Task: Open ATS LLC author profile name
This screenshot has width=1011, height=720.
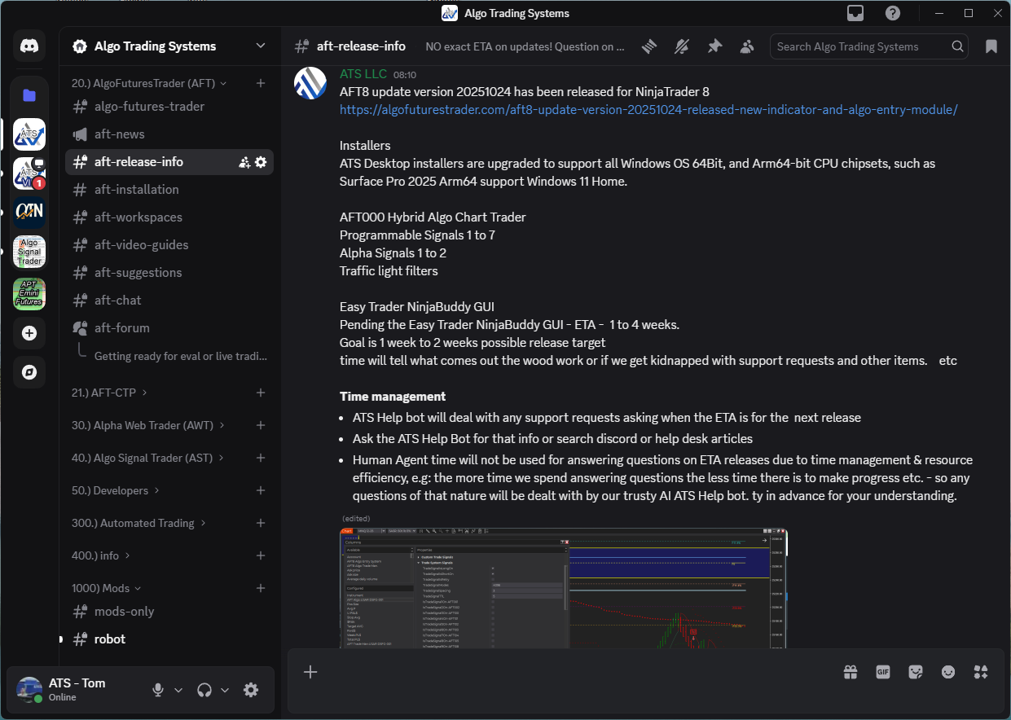Action: tap(363, 73)
